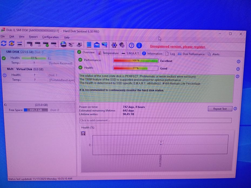Screen dimensions: 251x188
Task: Click the 'Good' health rating text
Action: pyautogui.click(x=164, y=69)
